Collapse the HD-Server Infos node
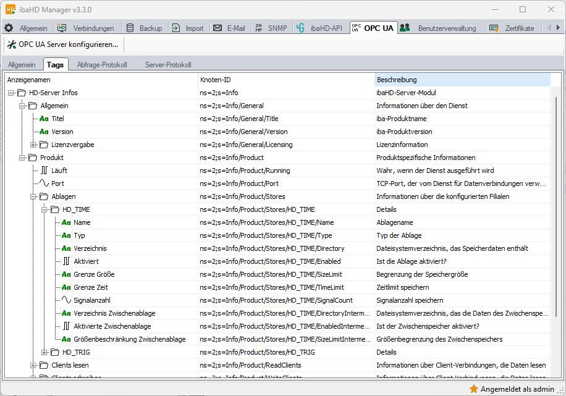This screenshot has width=566, height=396. 11,93
